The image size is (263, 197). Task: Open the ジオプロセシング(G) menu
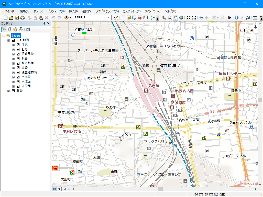pos(107,11)
